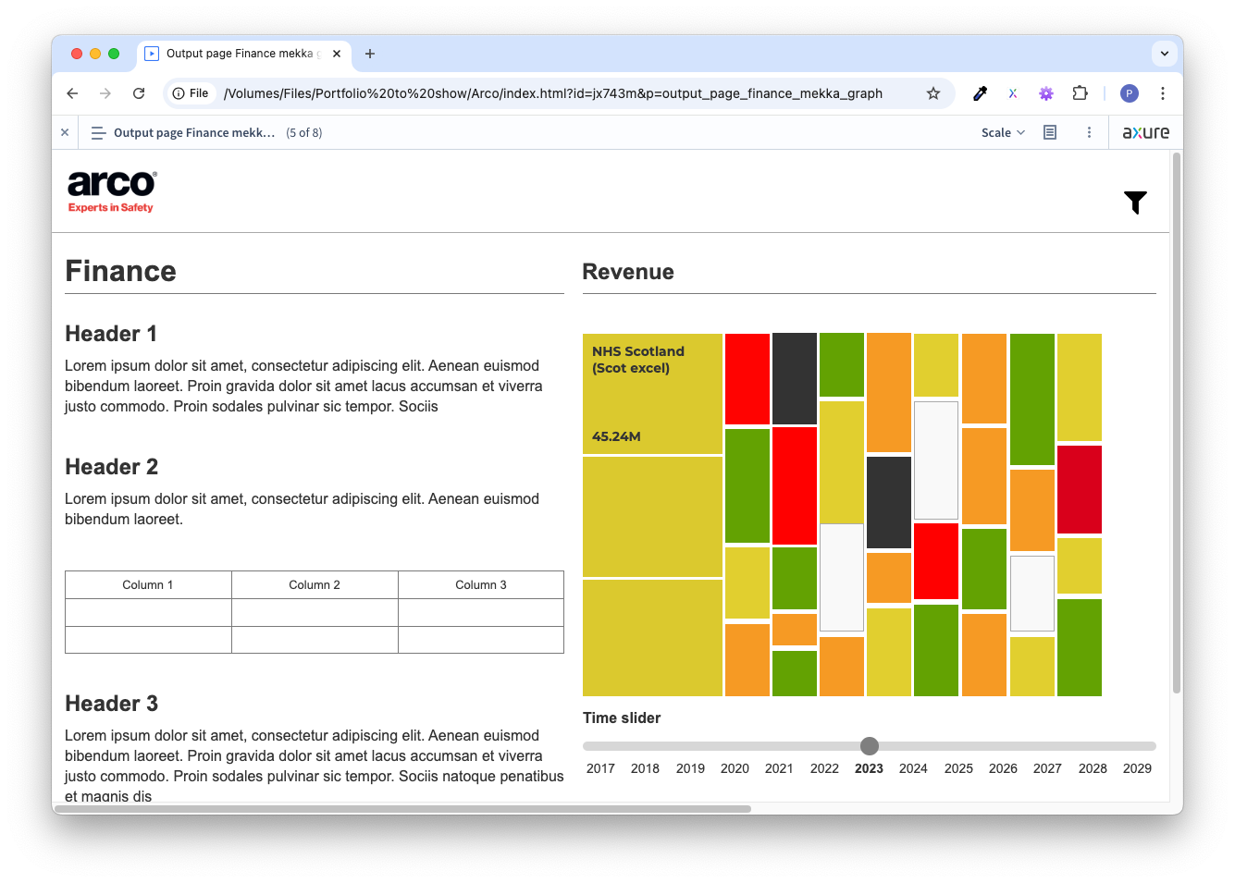1235x883 pixels.
Task: Click the Arco Experts in Safety logo
Action: pos(112,191)
